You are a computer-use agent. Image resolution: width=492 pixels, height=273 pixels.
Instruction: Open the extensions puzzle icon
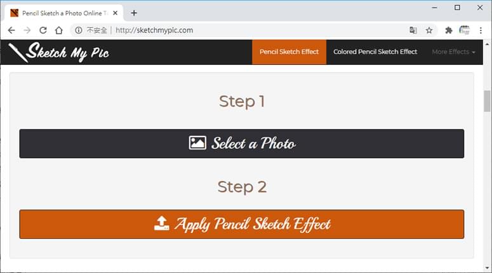449,30
